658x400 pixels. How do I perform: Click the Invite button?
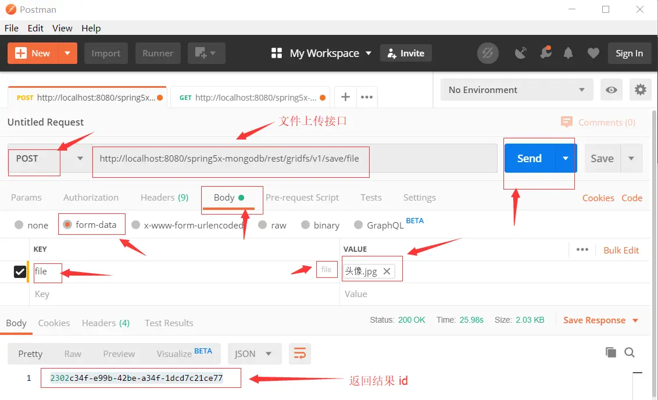[406, 53]
